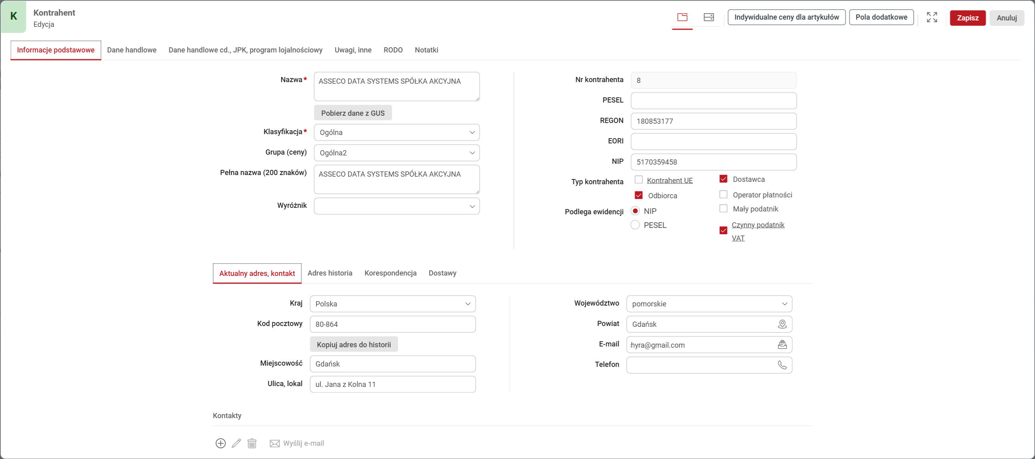The image size is (1035, 459).
Task: Click Pobierz dane z GUS button
Action: click(x=352, y=113)
